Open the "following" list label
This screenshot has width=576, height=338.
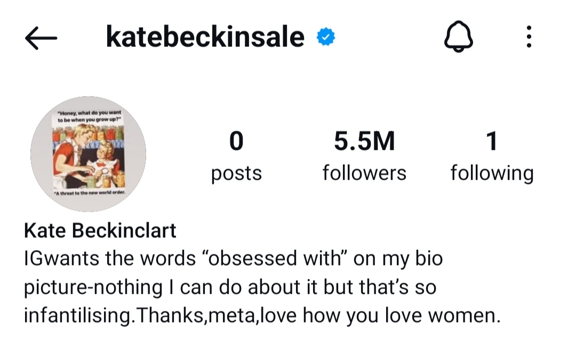pyautogui.click(x=492, y=173)
